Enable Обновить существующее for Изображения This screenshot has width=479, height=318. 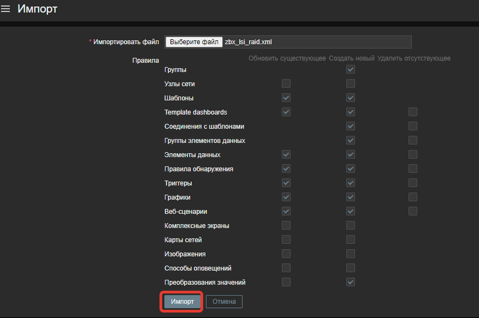point(286,254)
